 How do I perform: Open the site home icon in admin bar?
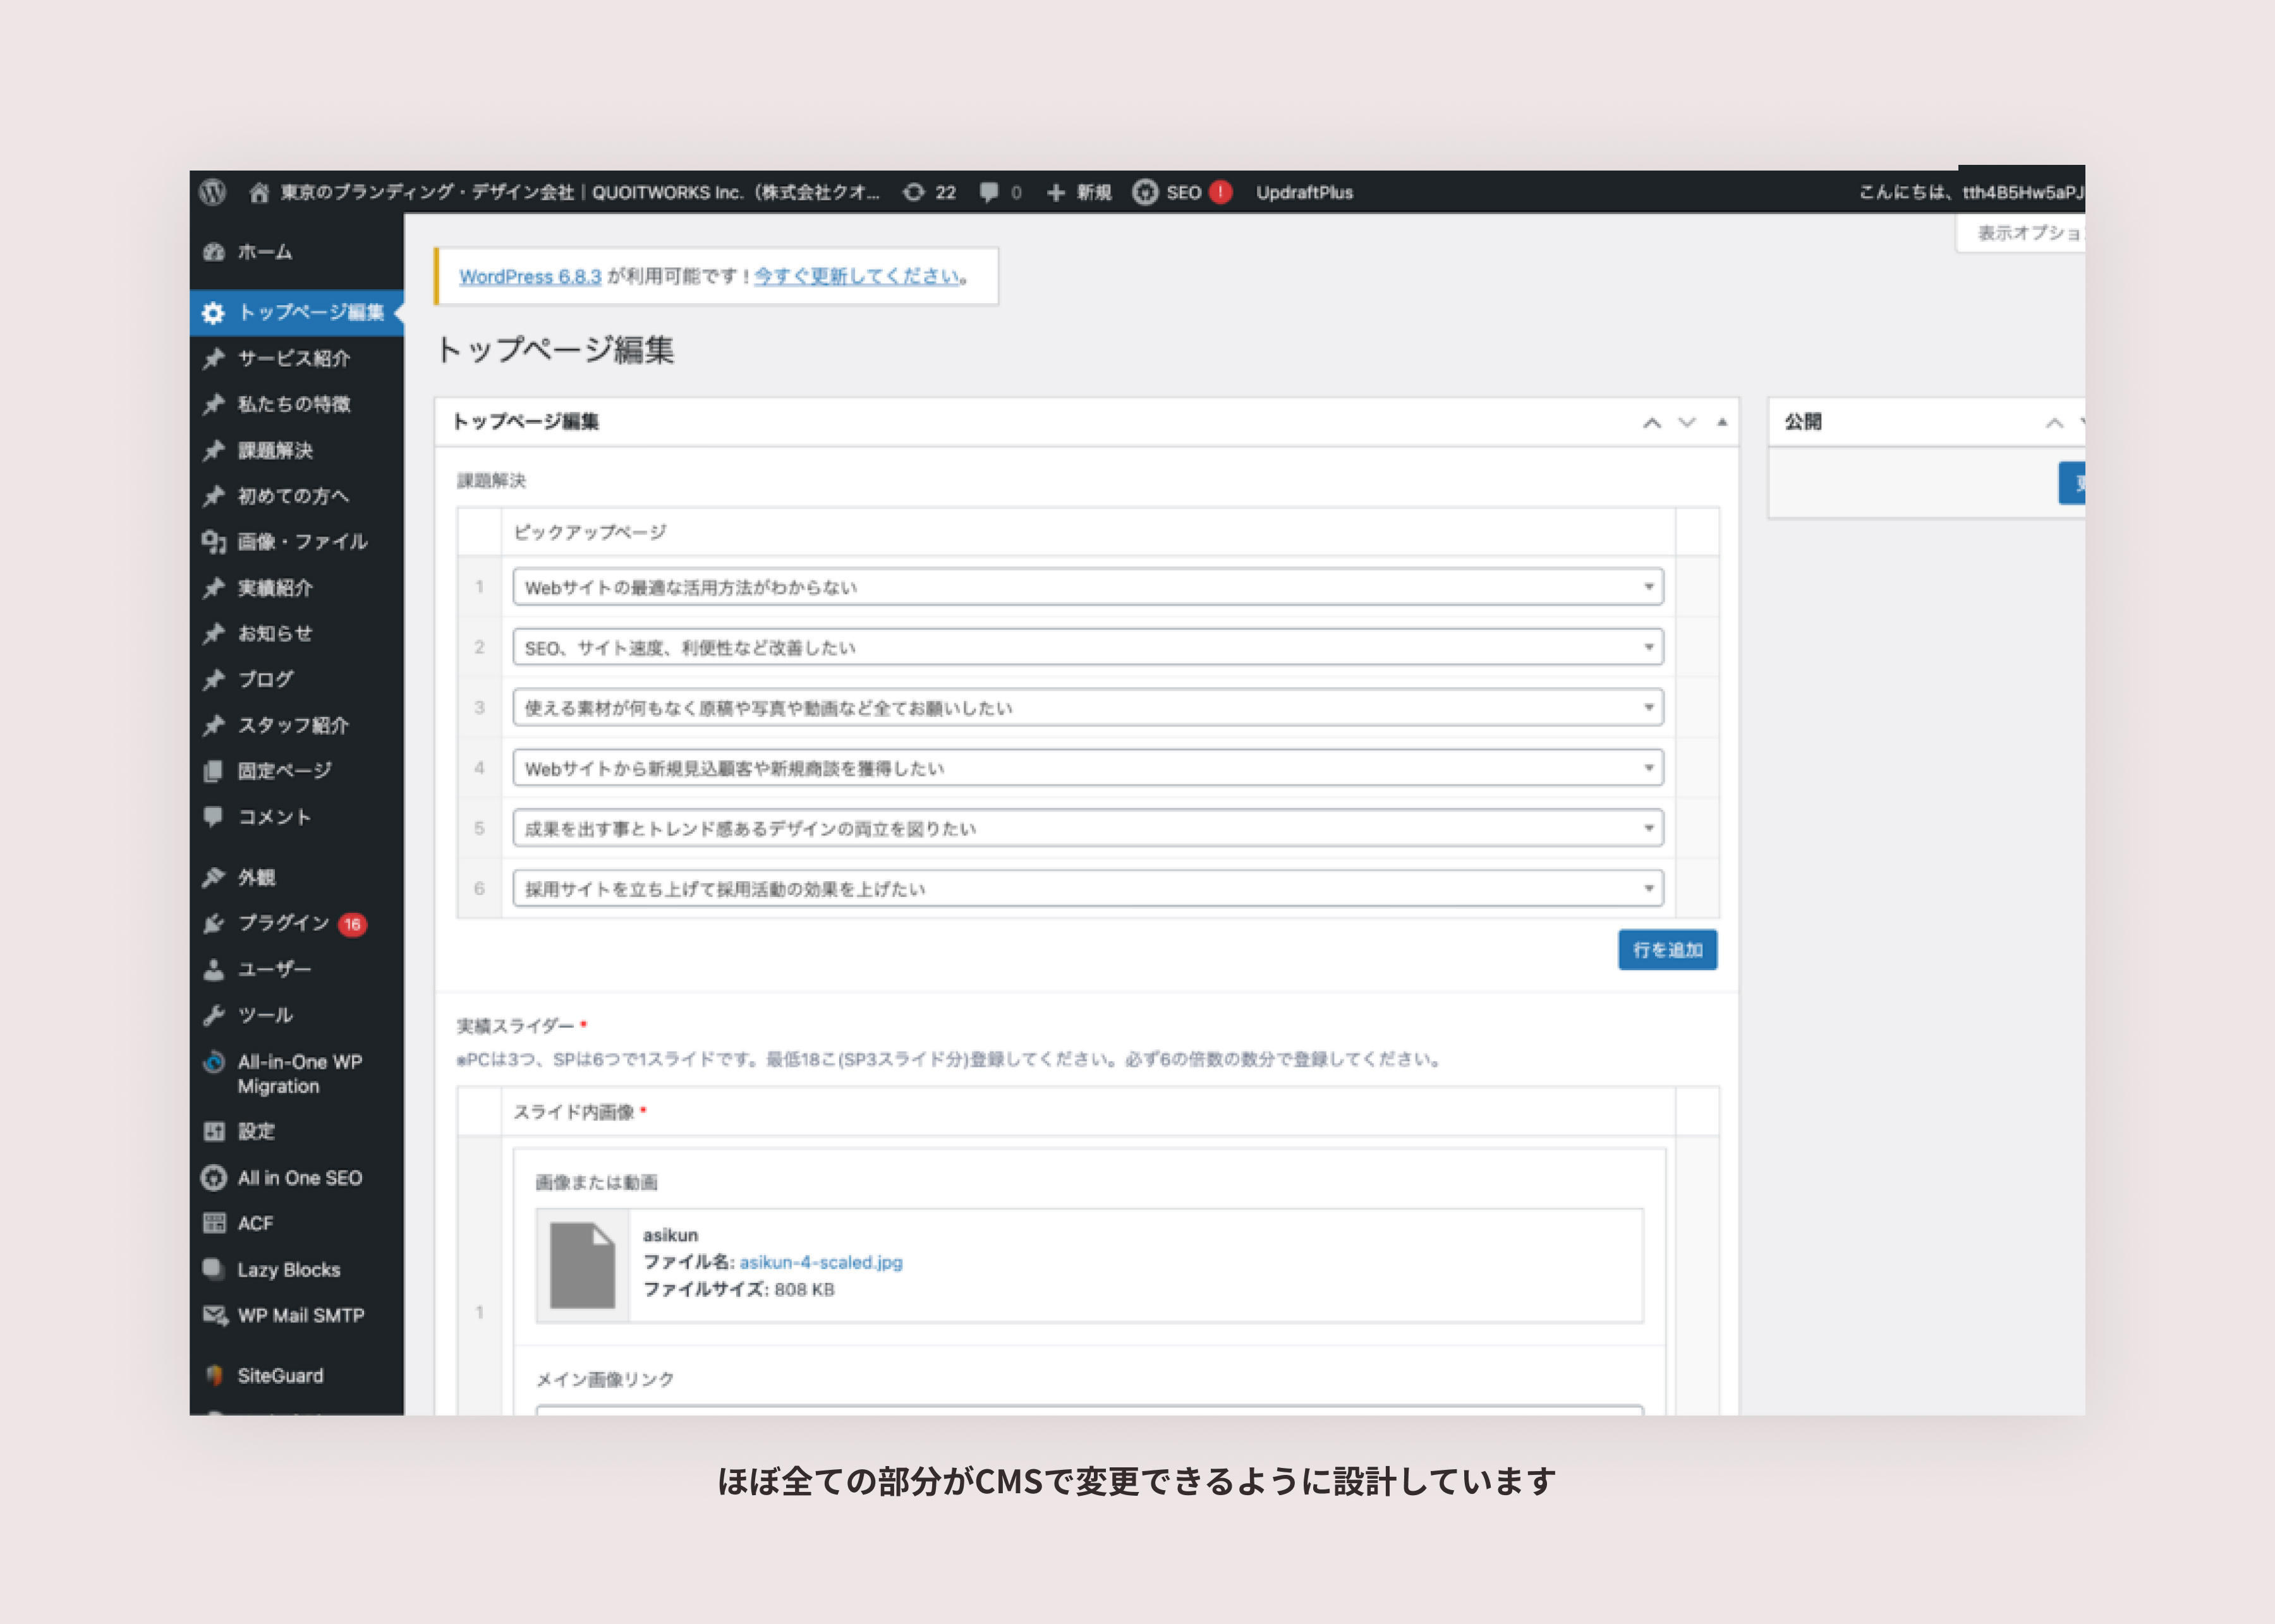point(259,192)
